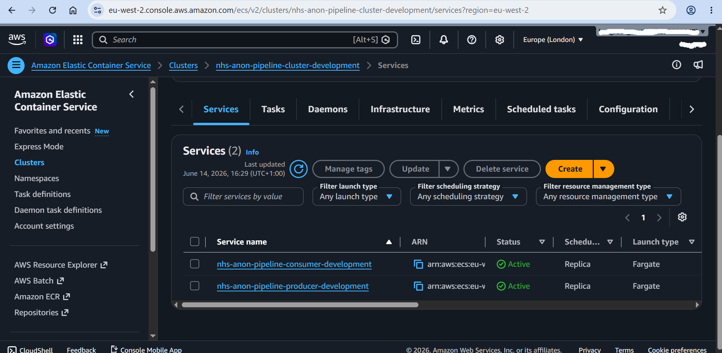
Task: Switch to the Infrastructure tab
Action: (400, 110)
